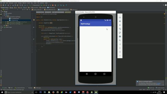Open project panel settings gear icon
This screenshot has width=167, height=94.
[x=27, y=10]
